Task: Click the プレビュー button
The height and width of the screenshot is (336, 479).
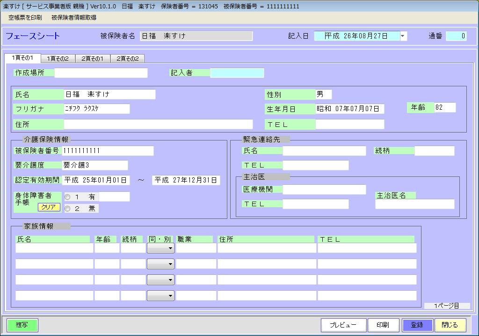Action: 343,325
